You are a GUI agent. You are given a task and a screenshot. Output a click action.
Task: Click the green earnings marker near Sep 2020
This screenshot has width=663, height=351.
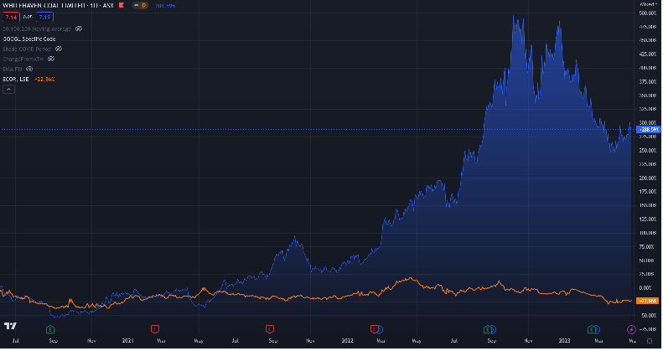(50, 329)
